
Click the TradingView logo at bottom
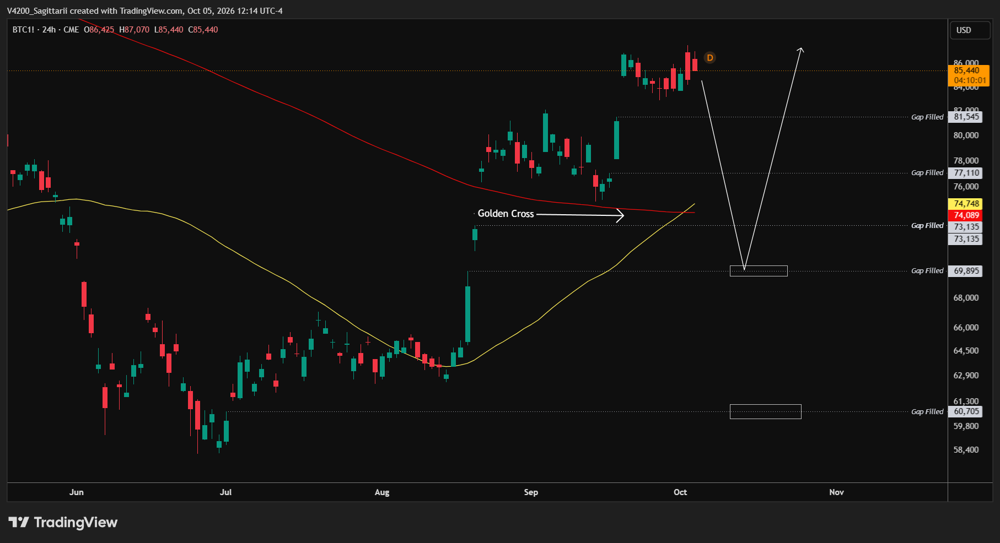(x=63, y=522)
